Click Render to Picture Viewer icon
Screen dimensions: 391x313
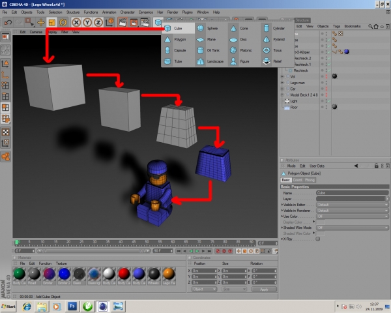134,23
